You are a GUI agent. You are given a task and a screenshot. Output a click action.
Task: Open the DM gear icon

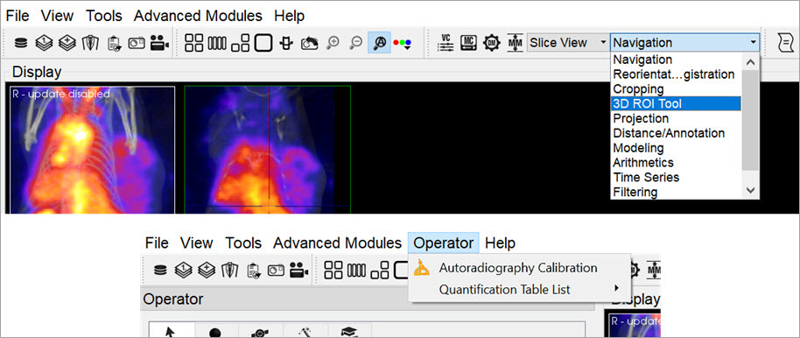[x=492, y=43]
